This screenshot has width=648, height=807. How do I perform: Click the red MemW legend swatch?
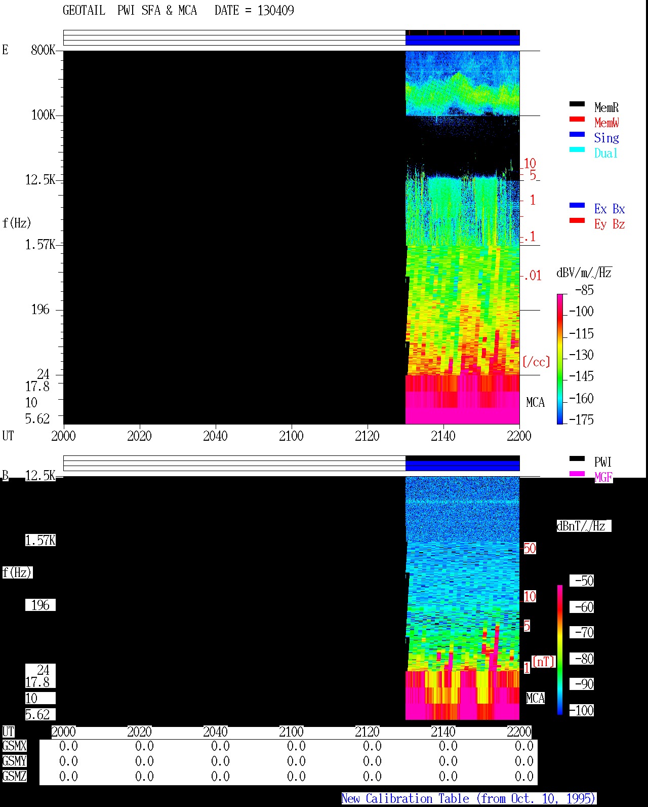(577, 119)
